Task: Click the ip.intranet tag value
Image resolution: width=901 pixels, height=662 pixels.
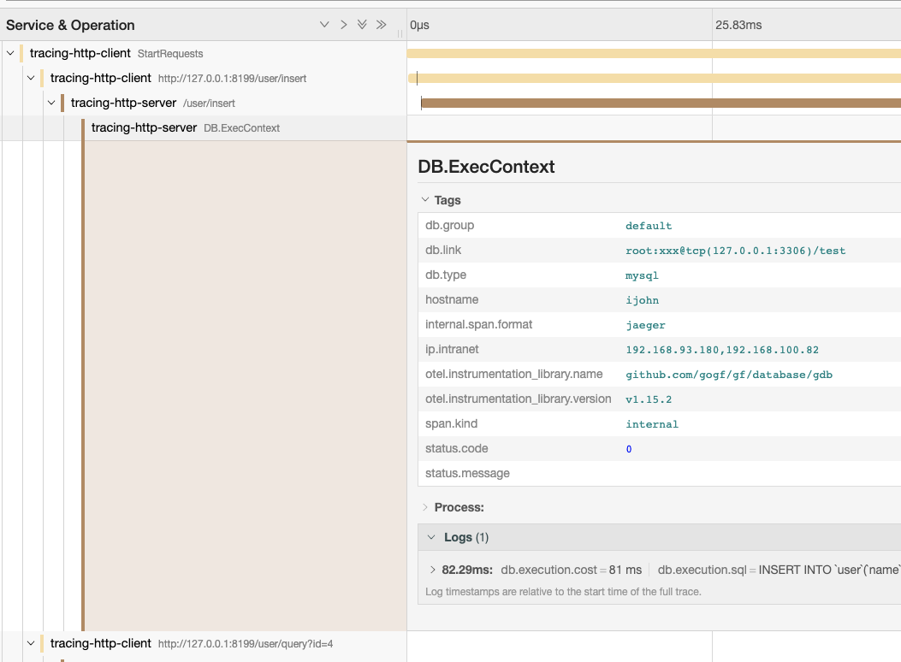Action: point(710,350)
